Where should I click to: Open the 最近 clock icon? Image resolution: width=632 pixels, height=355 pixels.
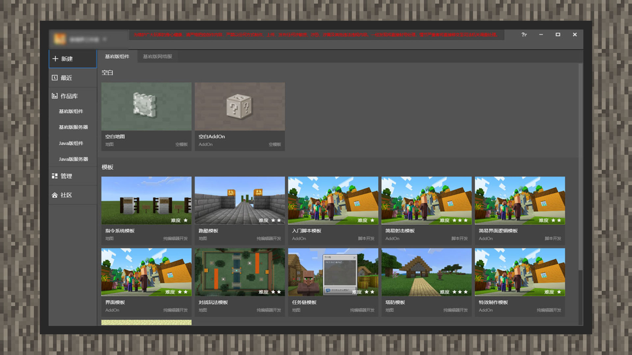click(x=55, y=78)
